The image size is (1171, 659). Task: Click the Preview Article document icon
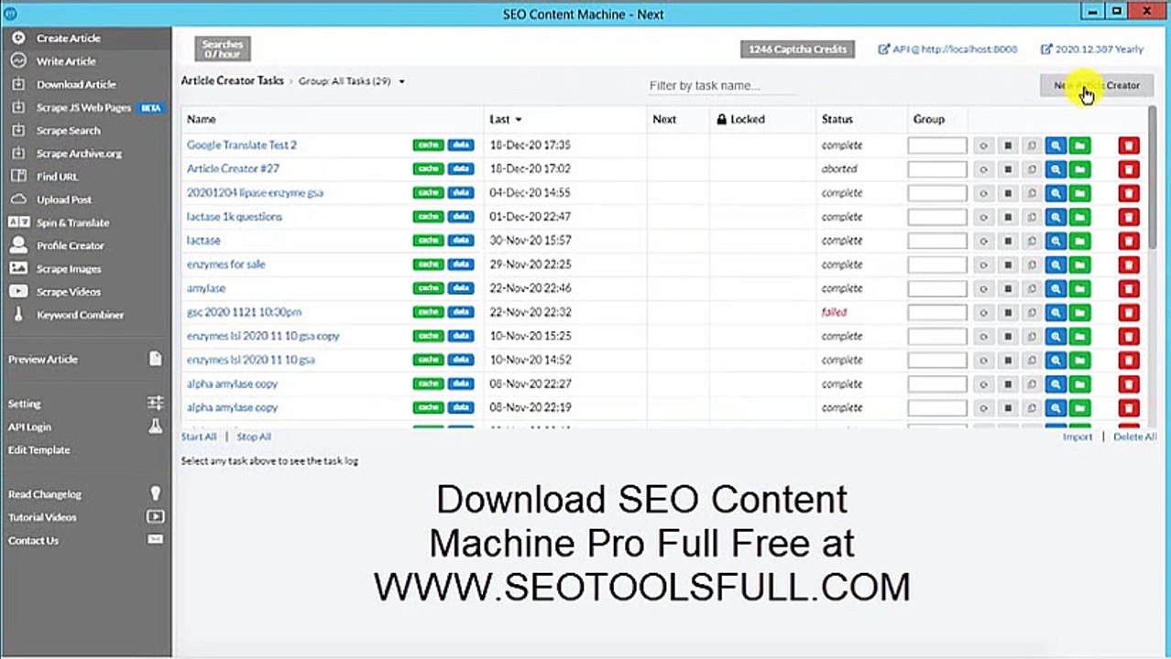tap(156, 359)
